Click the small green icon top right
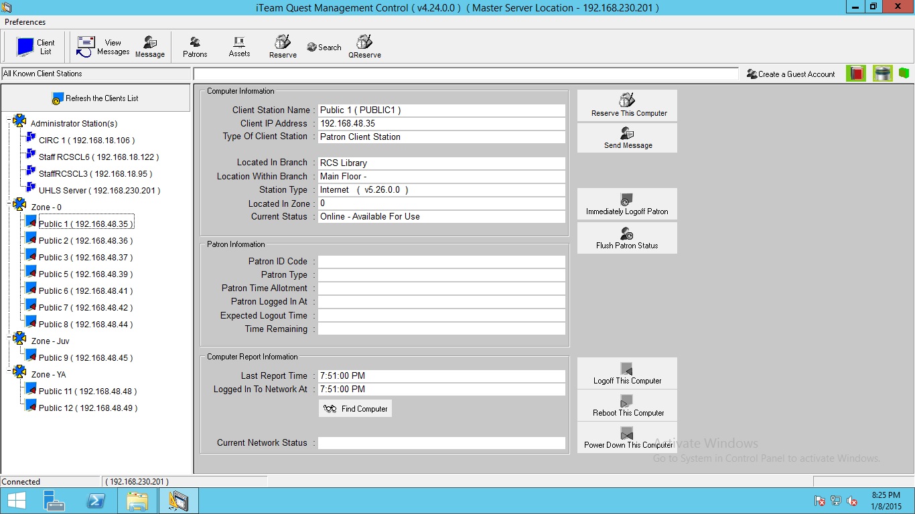Viewport: 915px width, 514px height. [x=904, y=73]
